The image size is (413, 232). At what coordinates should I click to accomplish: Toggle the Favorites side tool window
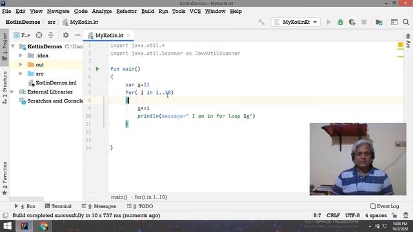(x=5, y=179)
